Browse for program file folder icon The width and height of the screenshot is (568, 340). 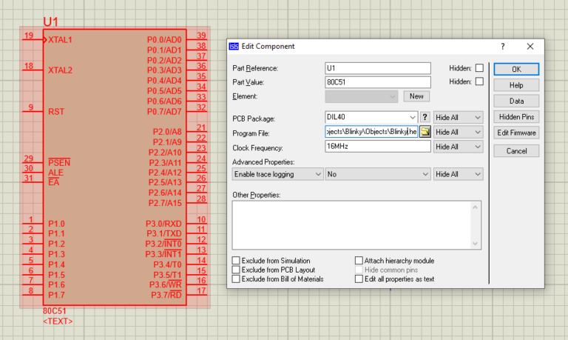pos(425,132)
